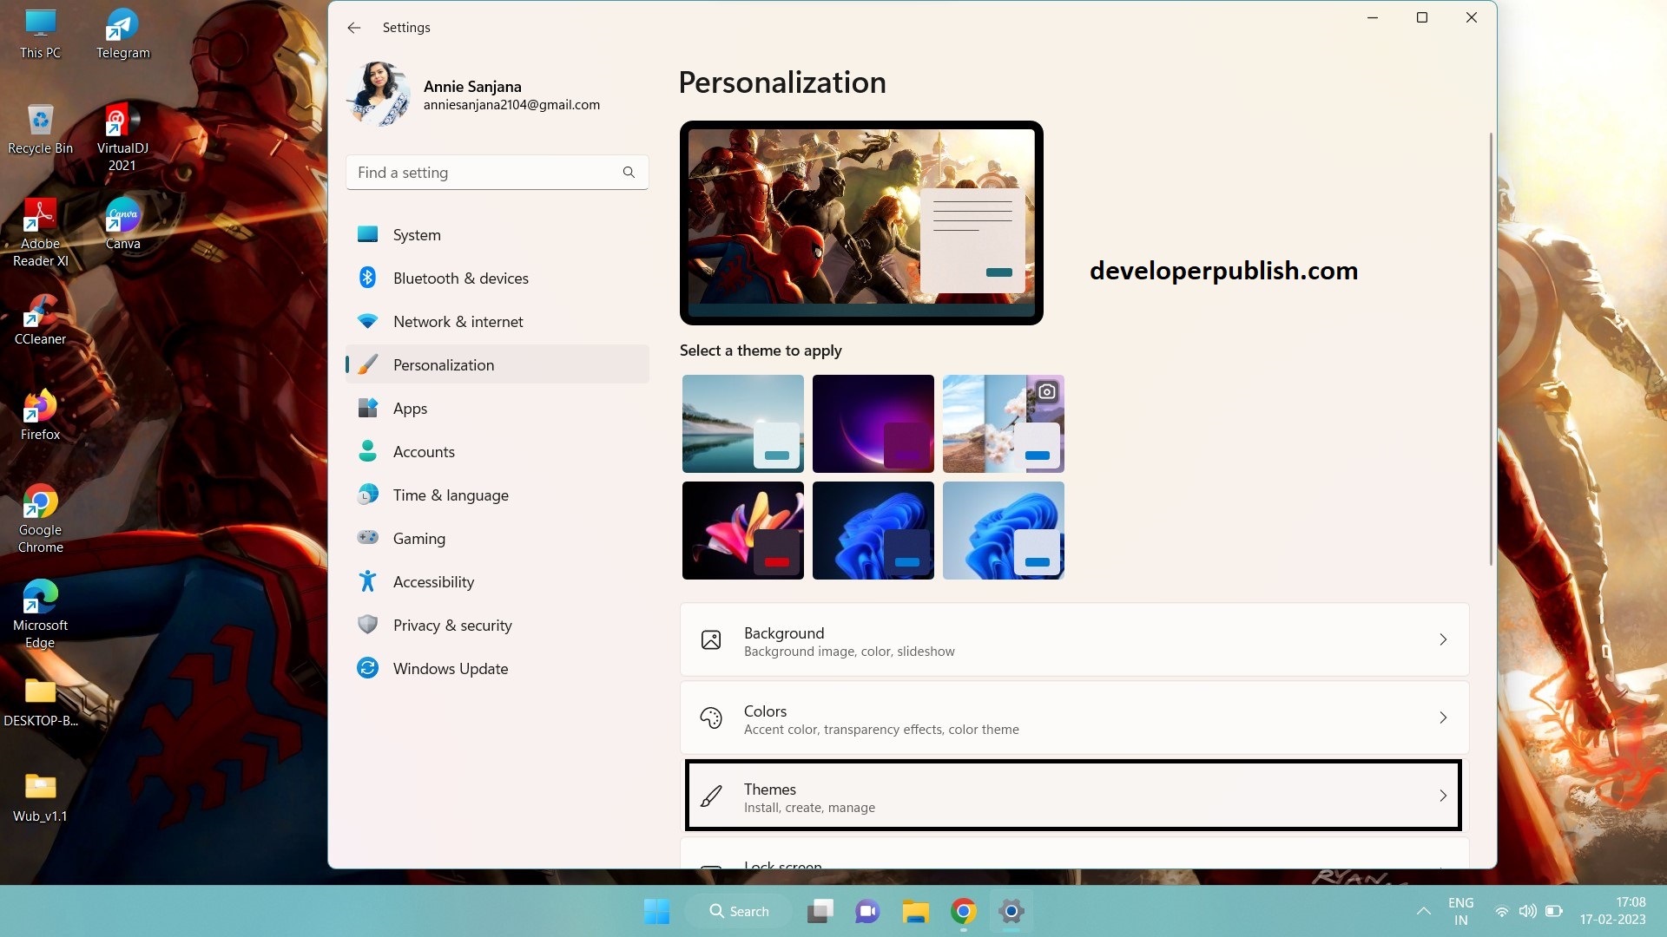The width and height of the screenshot is (1667, 937).
Task: Open Annie Sanjana's account profile
Action: tap(473, 94)
